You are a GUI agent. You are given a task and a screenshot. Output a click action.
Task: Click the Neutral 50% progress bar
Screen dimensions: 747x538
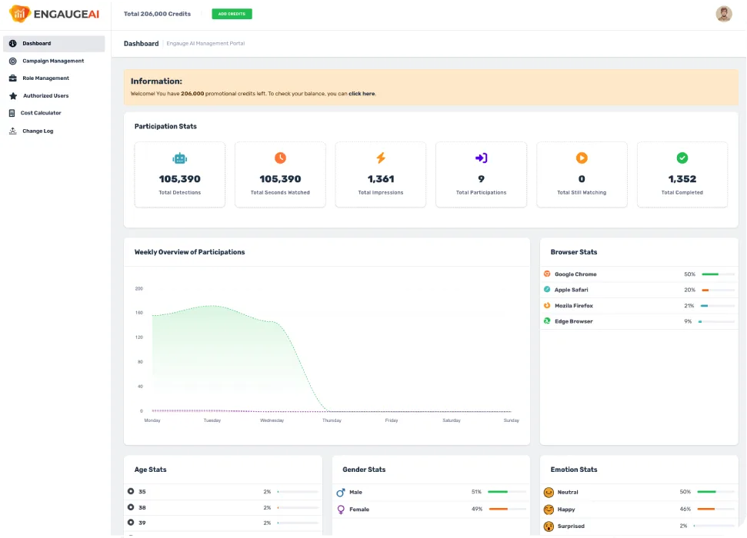(715, 492)
